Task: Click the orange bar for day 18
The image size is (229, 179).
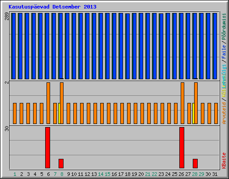Action: click(x=129, y=113)
